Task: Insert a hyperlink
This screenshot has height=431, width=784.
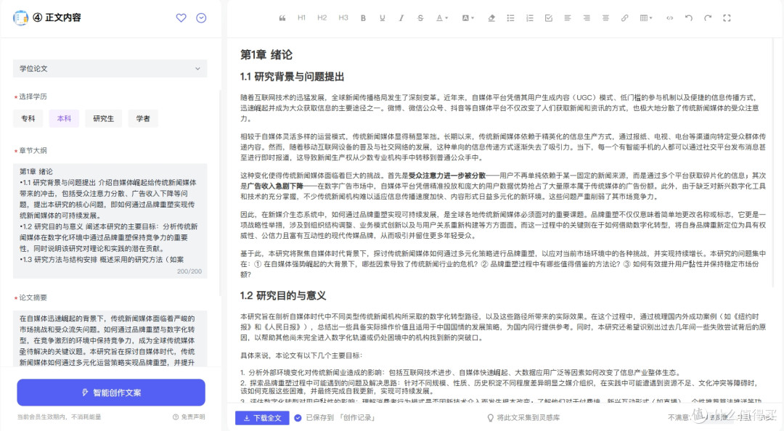Action: 624,18
